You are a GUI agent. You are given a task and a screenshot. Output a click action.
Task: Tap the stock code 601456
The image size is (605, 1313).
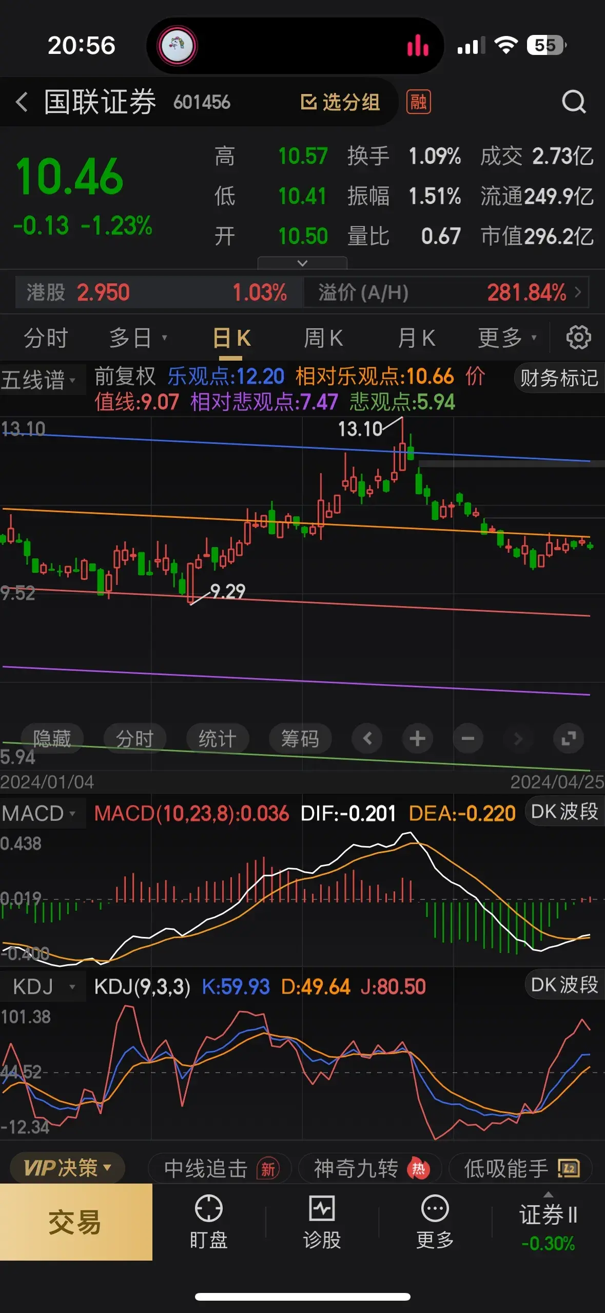pyautogui.click(x=202, y=102)
